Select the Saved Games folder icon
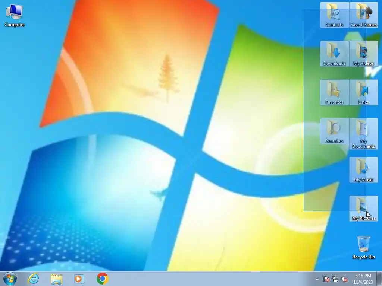Screen dimensions: 382x286 tap(363, 15)
